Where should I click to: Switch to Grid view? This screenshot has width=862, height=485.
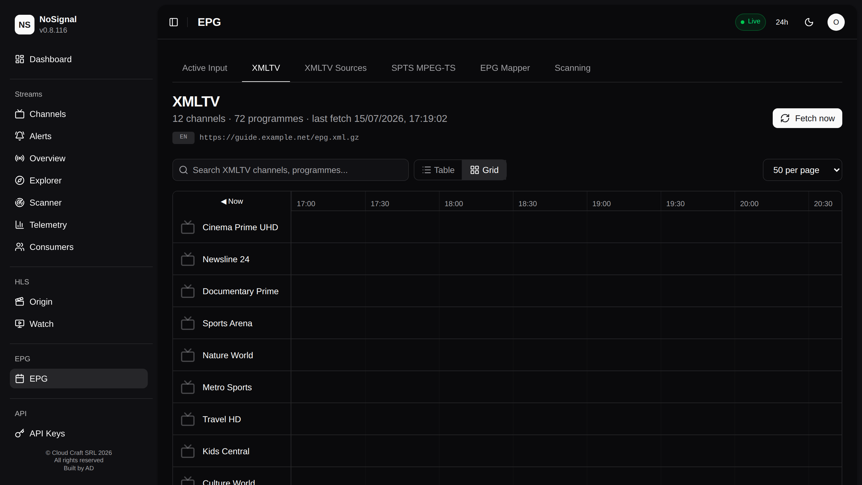click(484, 170)
